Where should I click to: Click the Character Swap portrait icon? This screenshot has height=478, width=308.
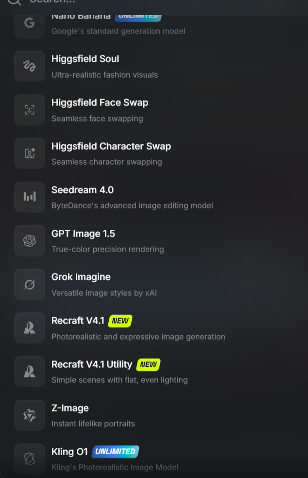pyautogui.click(x=30, y=154)
